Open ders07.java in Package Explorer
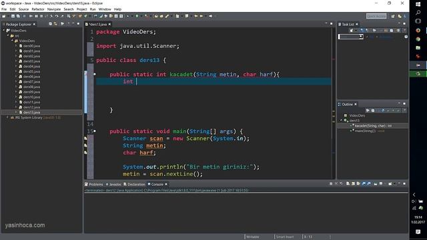This screenshot has width=427, height=240. [x=31, y=81]
